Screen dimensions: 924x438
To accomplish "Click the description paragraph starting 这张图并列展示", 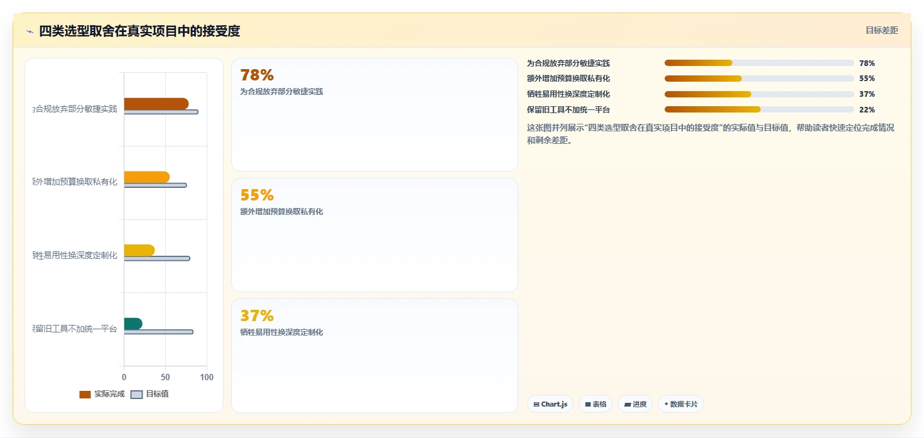I will (x=710, y=134).
